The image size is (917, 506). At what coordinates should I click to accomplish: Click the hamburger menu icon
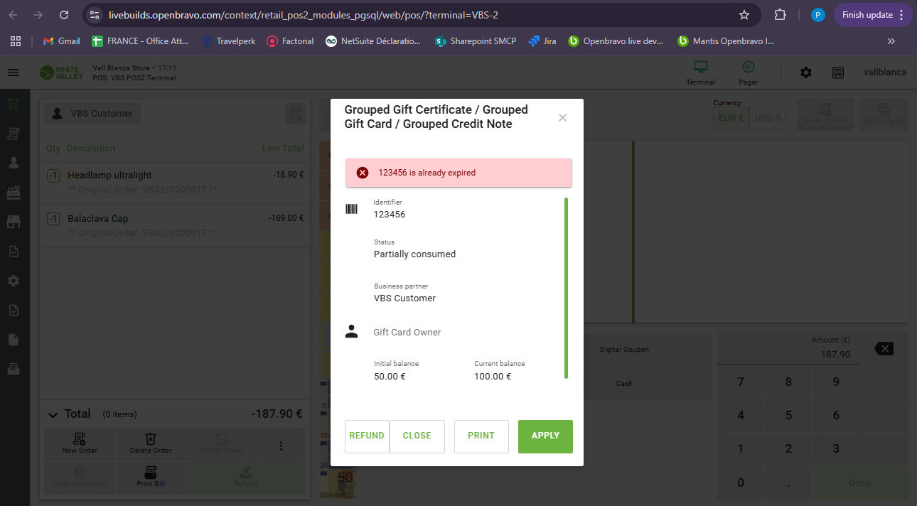click(x=14, y=72)
